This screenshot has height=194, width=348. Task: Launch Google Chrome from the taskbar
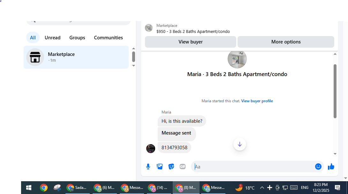click(x=43, y=188)
